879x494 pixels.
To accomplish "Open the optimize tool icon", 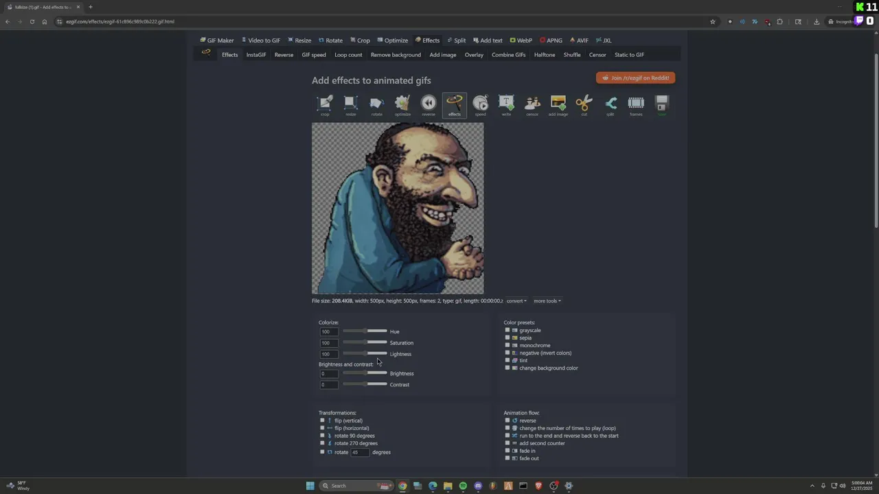I will coord(402,104).
